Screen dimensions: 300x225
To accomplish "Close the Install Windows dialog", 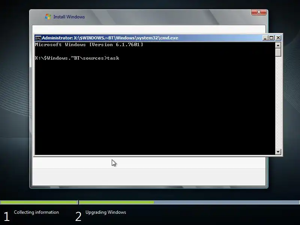I will click(x=259, y=12).
